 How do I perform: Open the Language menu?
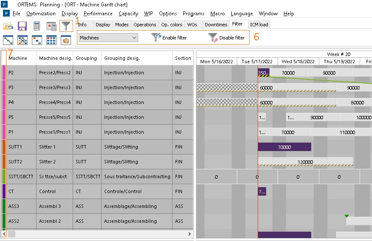[241, 14]
